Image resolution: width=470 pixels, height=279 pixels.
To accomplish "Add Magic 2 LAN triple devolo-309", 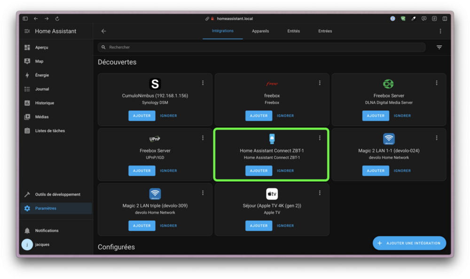I will (x=142, y=226).
